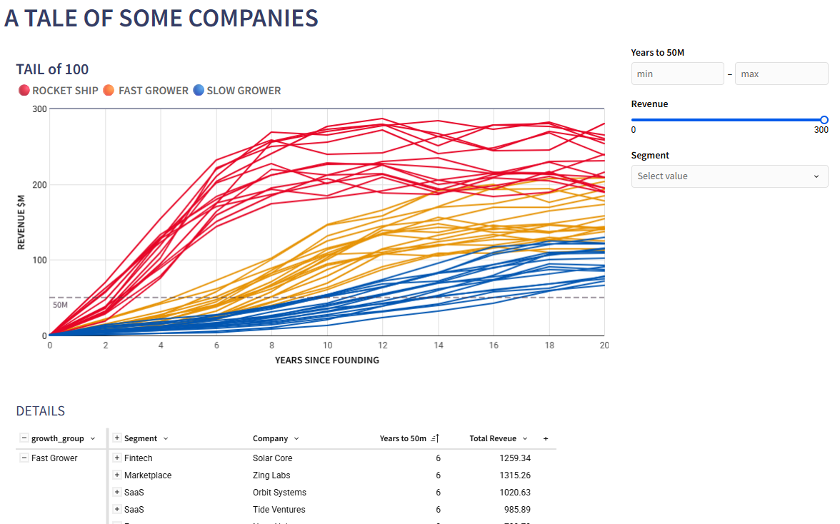840x524 pixels.
Task: Expand the Tide Ventures SaaS row
Action: click(x=117, y=510)
